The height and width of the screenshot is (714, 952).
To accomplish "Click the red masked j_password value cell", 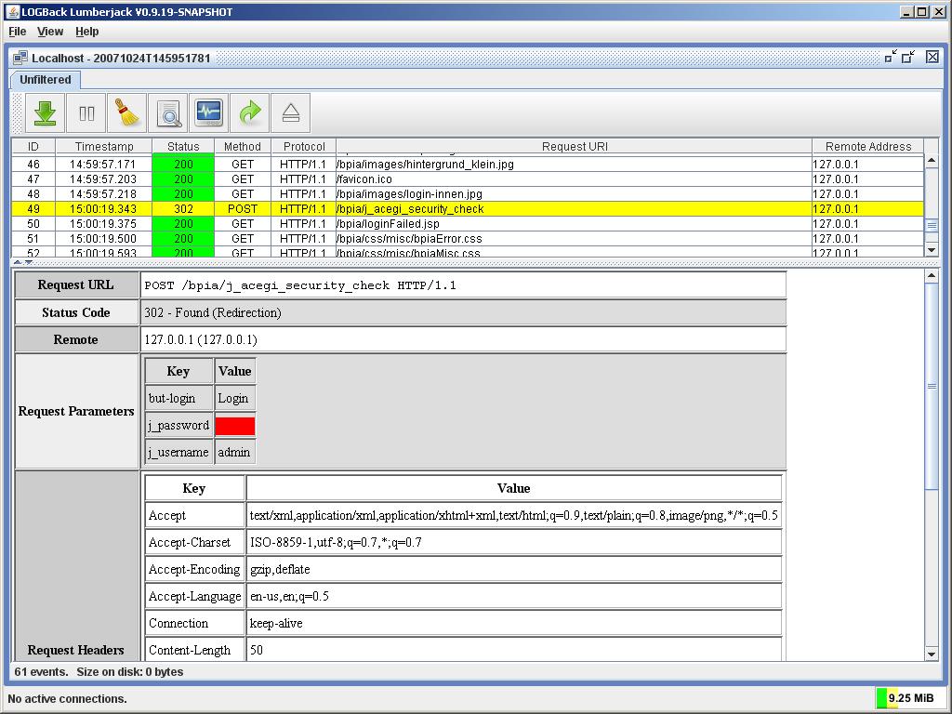I will click(233, 425).
